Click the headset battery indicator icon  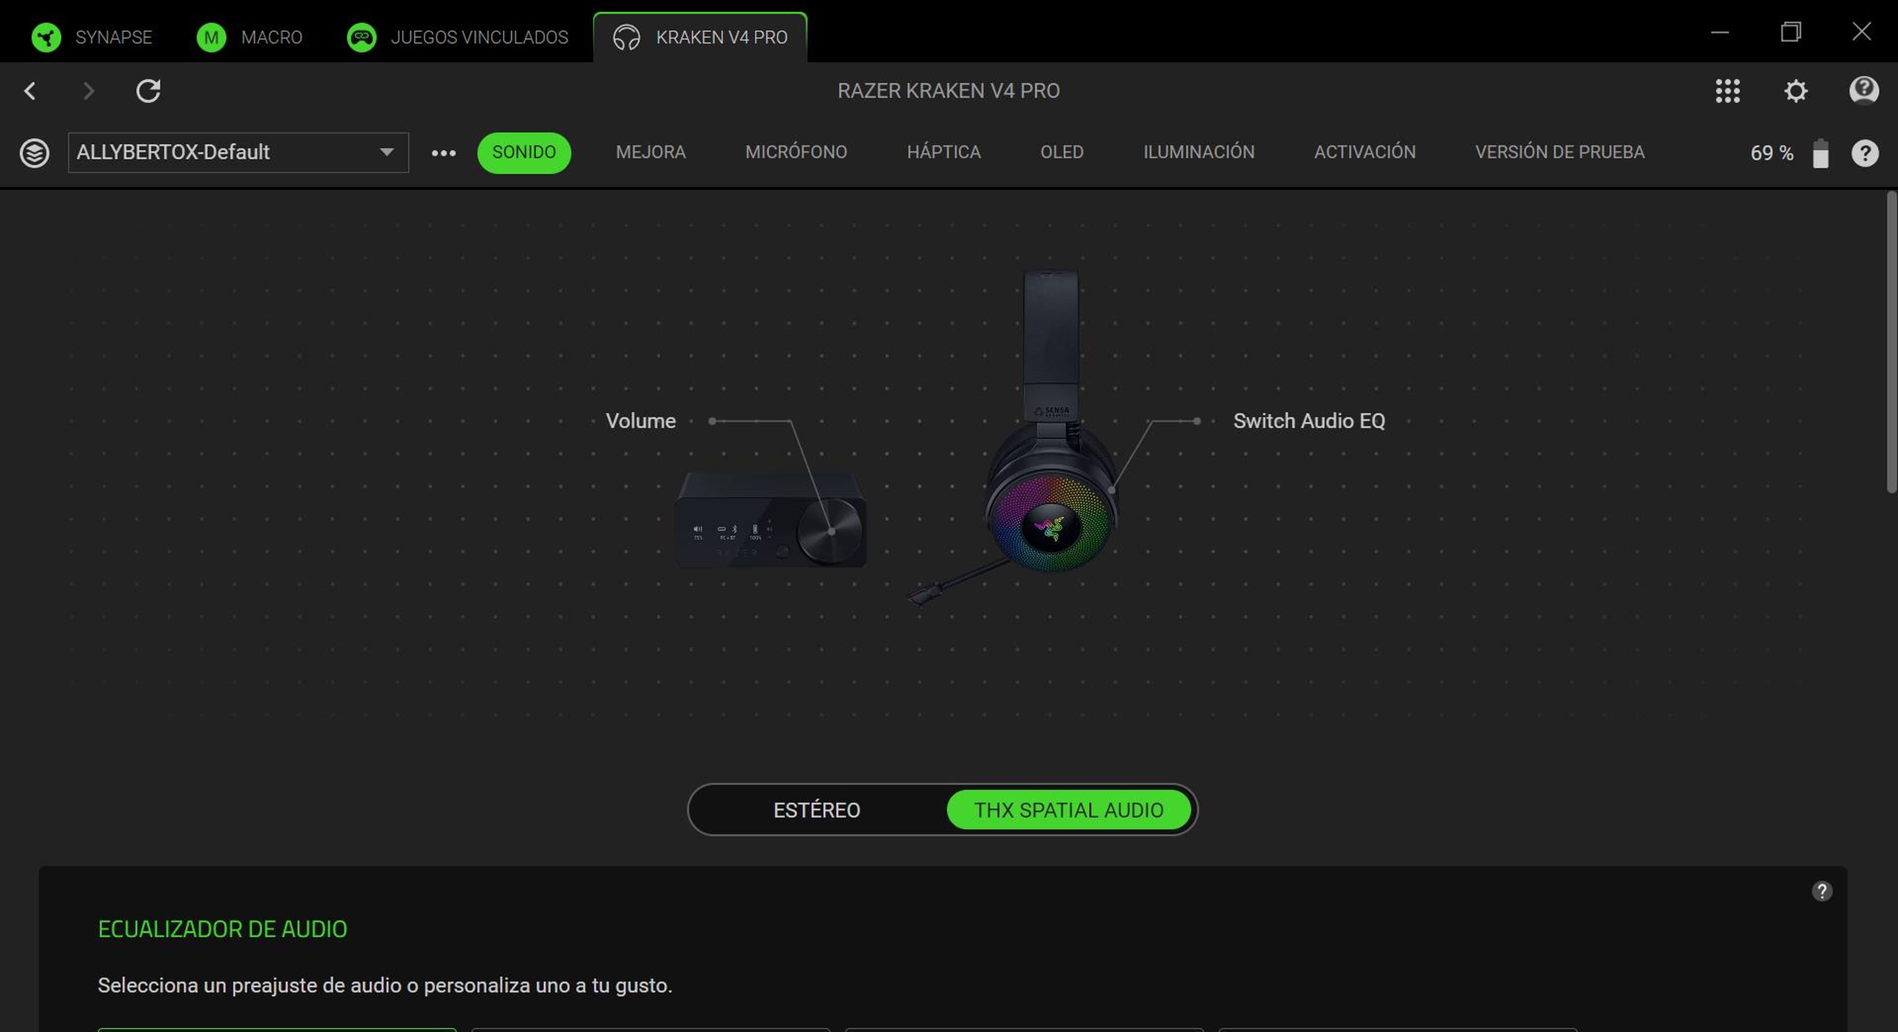tap(1820, 153)
